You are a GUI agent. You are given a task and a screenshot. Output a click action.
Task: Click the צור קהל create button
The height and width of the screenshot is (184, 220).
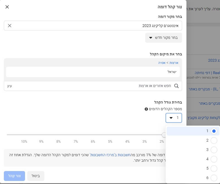coord(14,176)
